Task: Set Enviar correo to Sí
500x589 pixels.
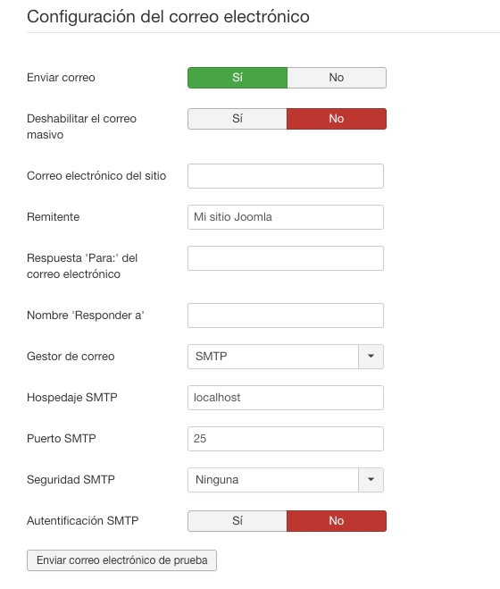Action: (237, 78)
